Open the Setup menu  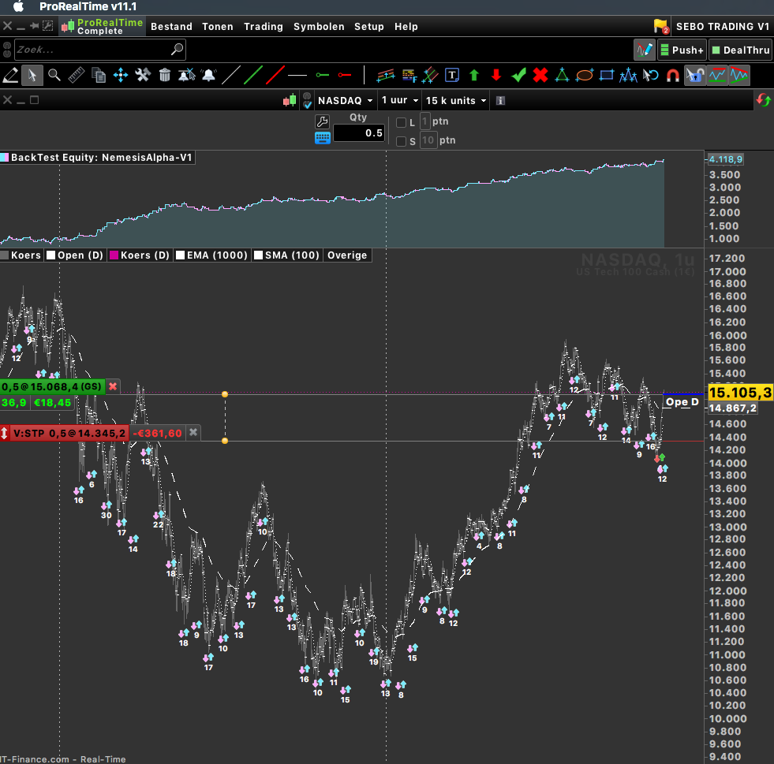click(x=368, y=27)
